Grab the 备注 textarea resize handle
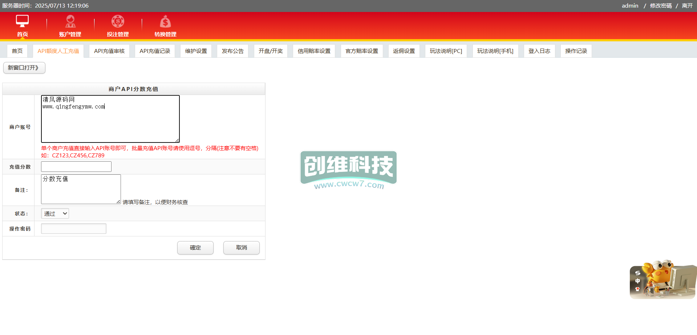Viewport: 697px width, 335px height. point(118,202)
